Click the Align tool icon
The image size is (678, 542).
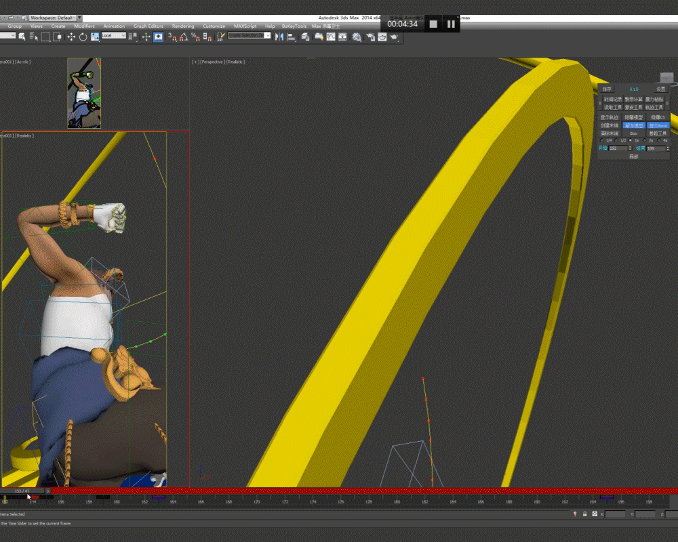[292, 37]
